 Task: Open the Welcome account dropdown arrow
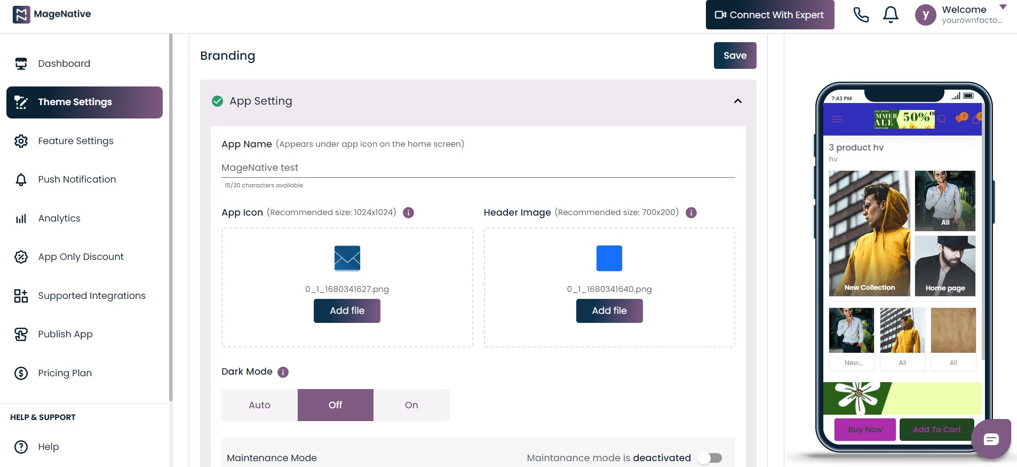click(x=1003, y=7)
